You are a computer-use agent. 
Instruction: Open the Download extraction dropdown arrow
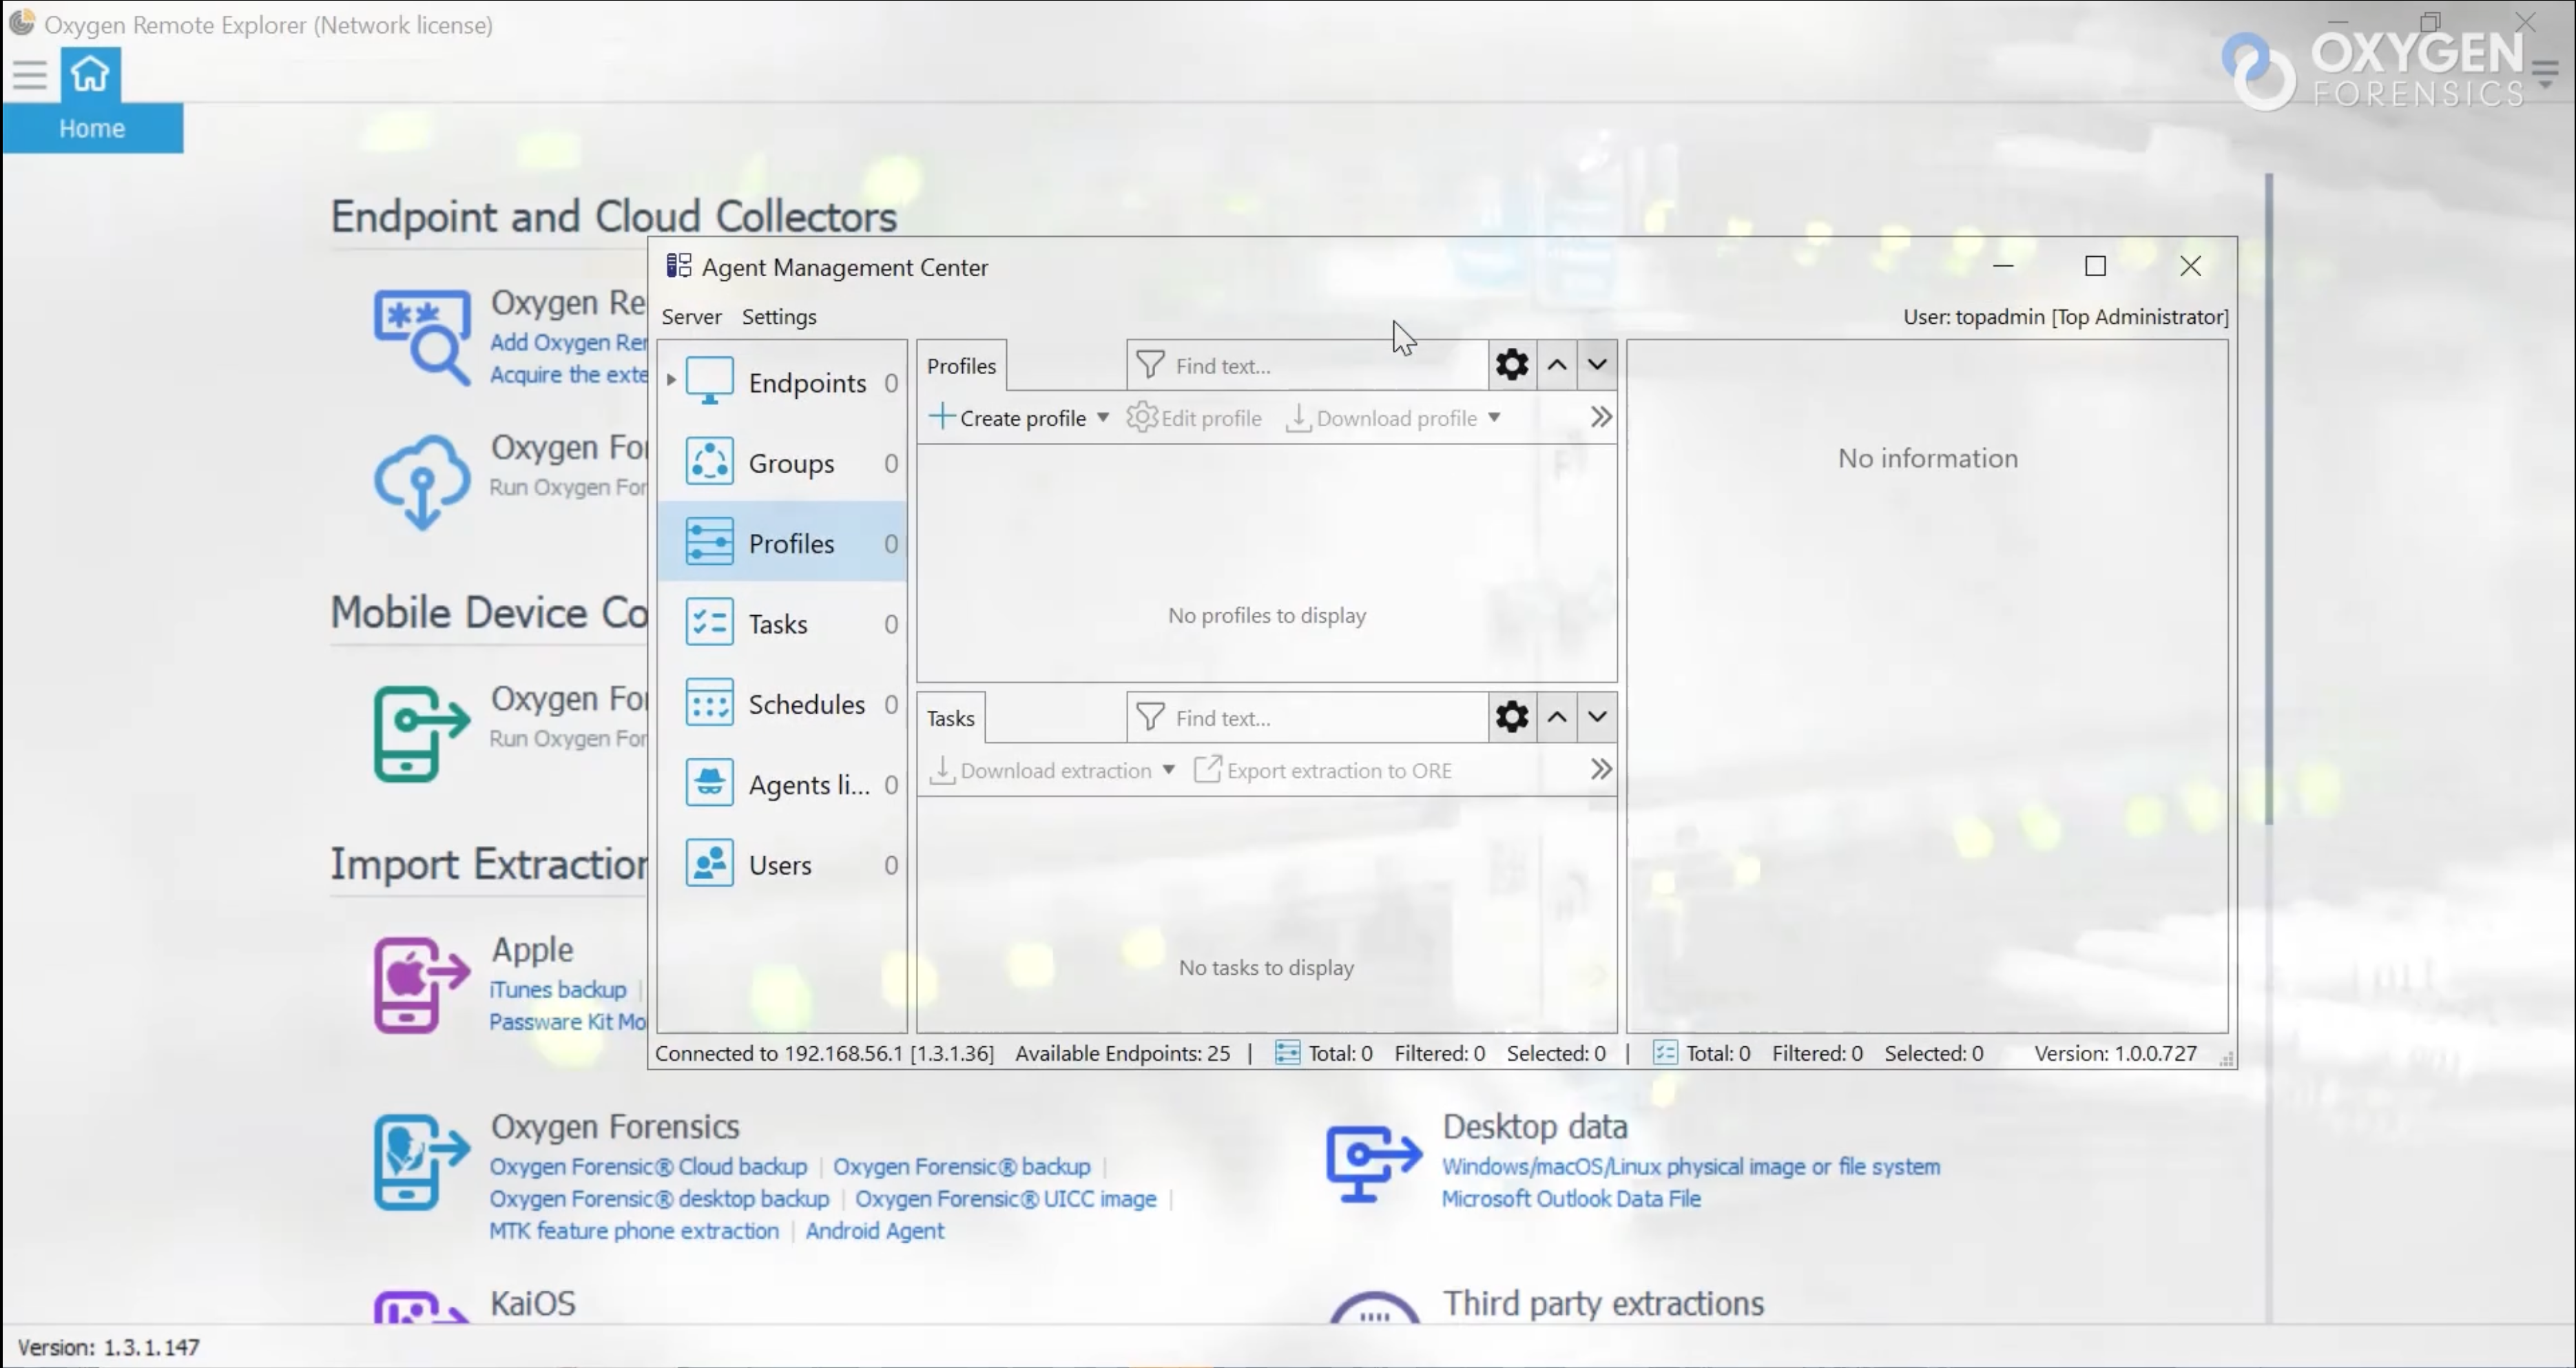(x=1168, y=769)
